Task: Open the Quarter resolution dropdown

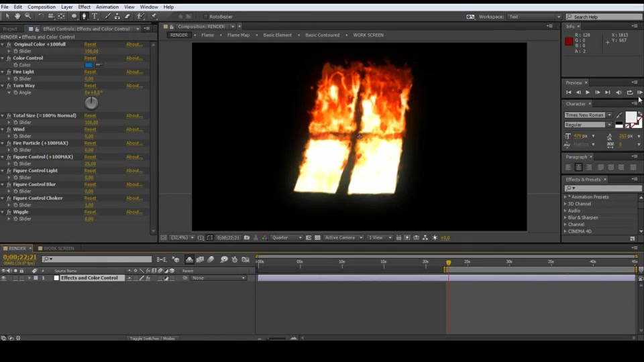Action: [x=286, y=237]
